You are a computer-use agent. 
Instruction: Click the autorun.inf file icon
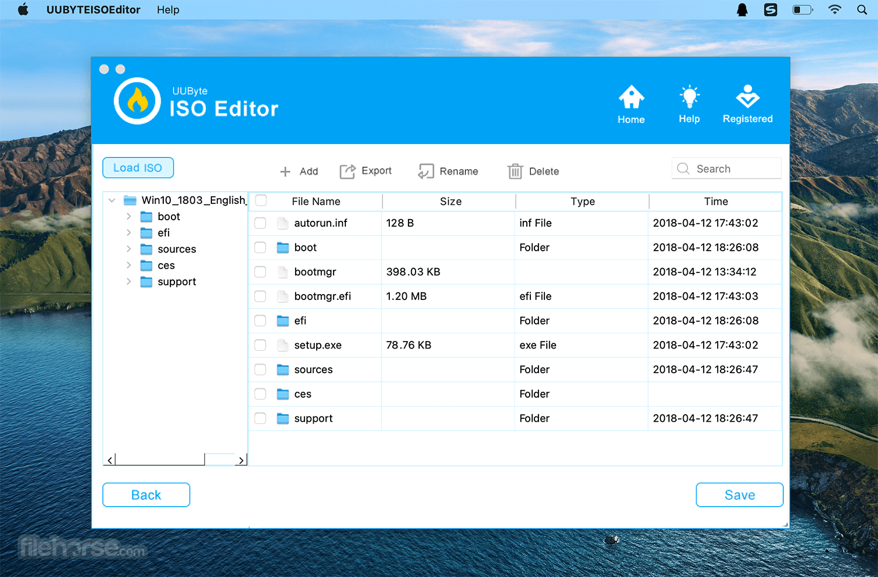283,223
